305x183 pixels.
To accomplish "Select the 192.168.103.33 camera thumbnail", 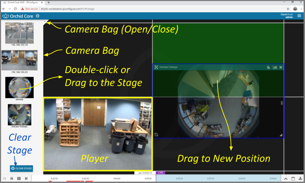I will (19, 60).
